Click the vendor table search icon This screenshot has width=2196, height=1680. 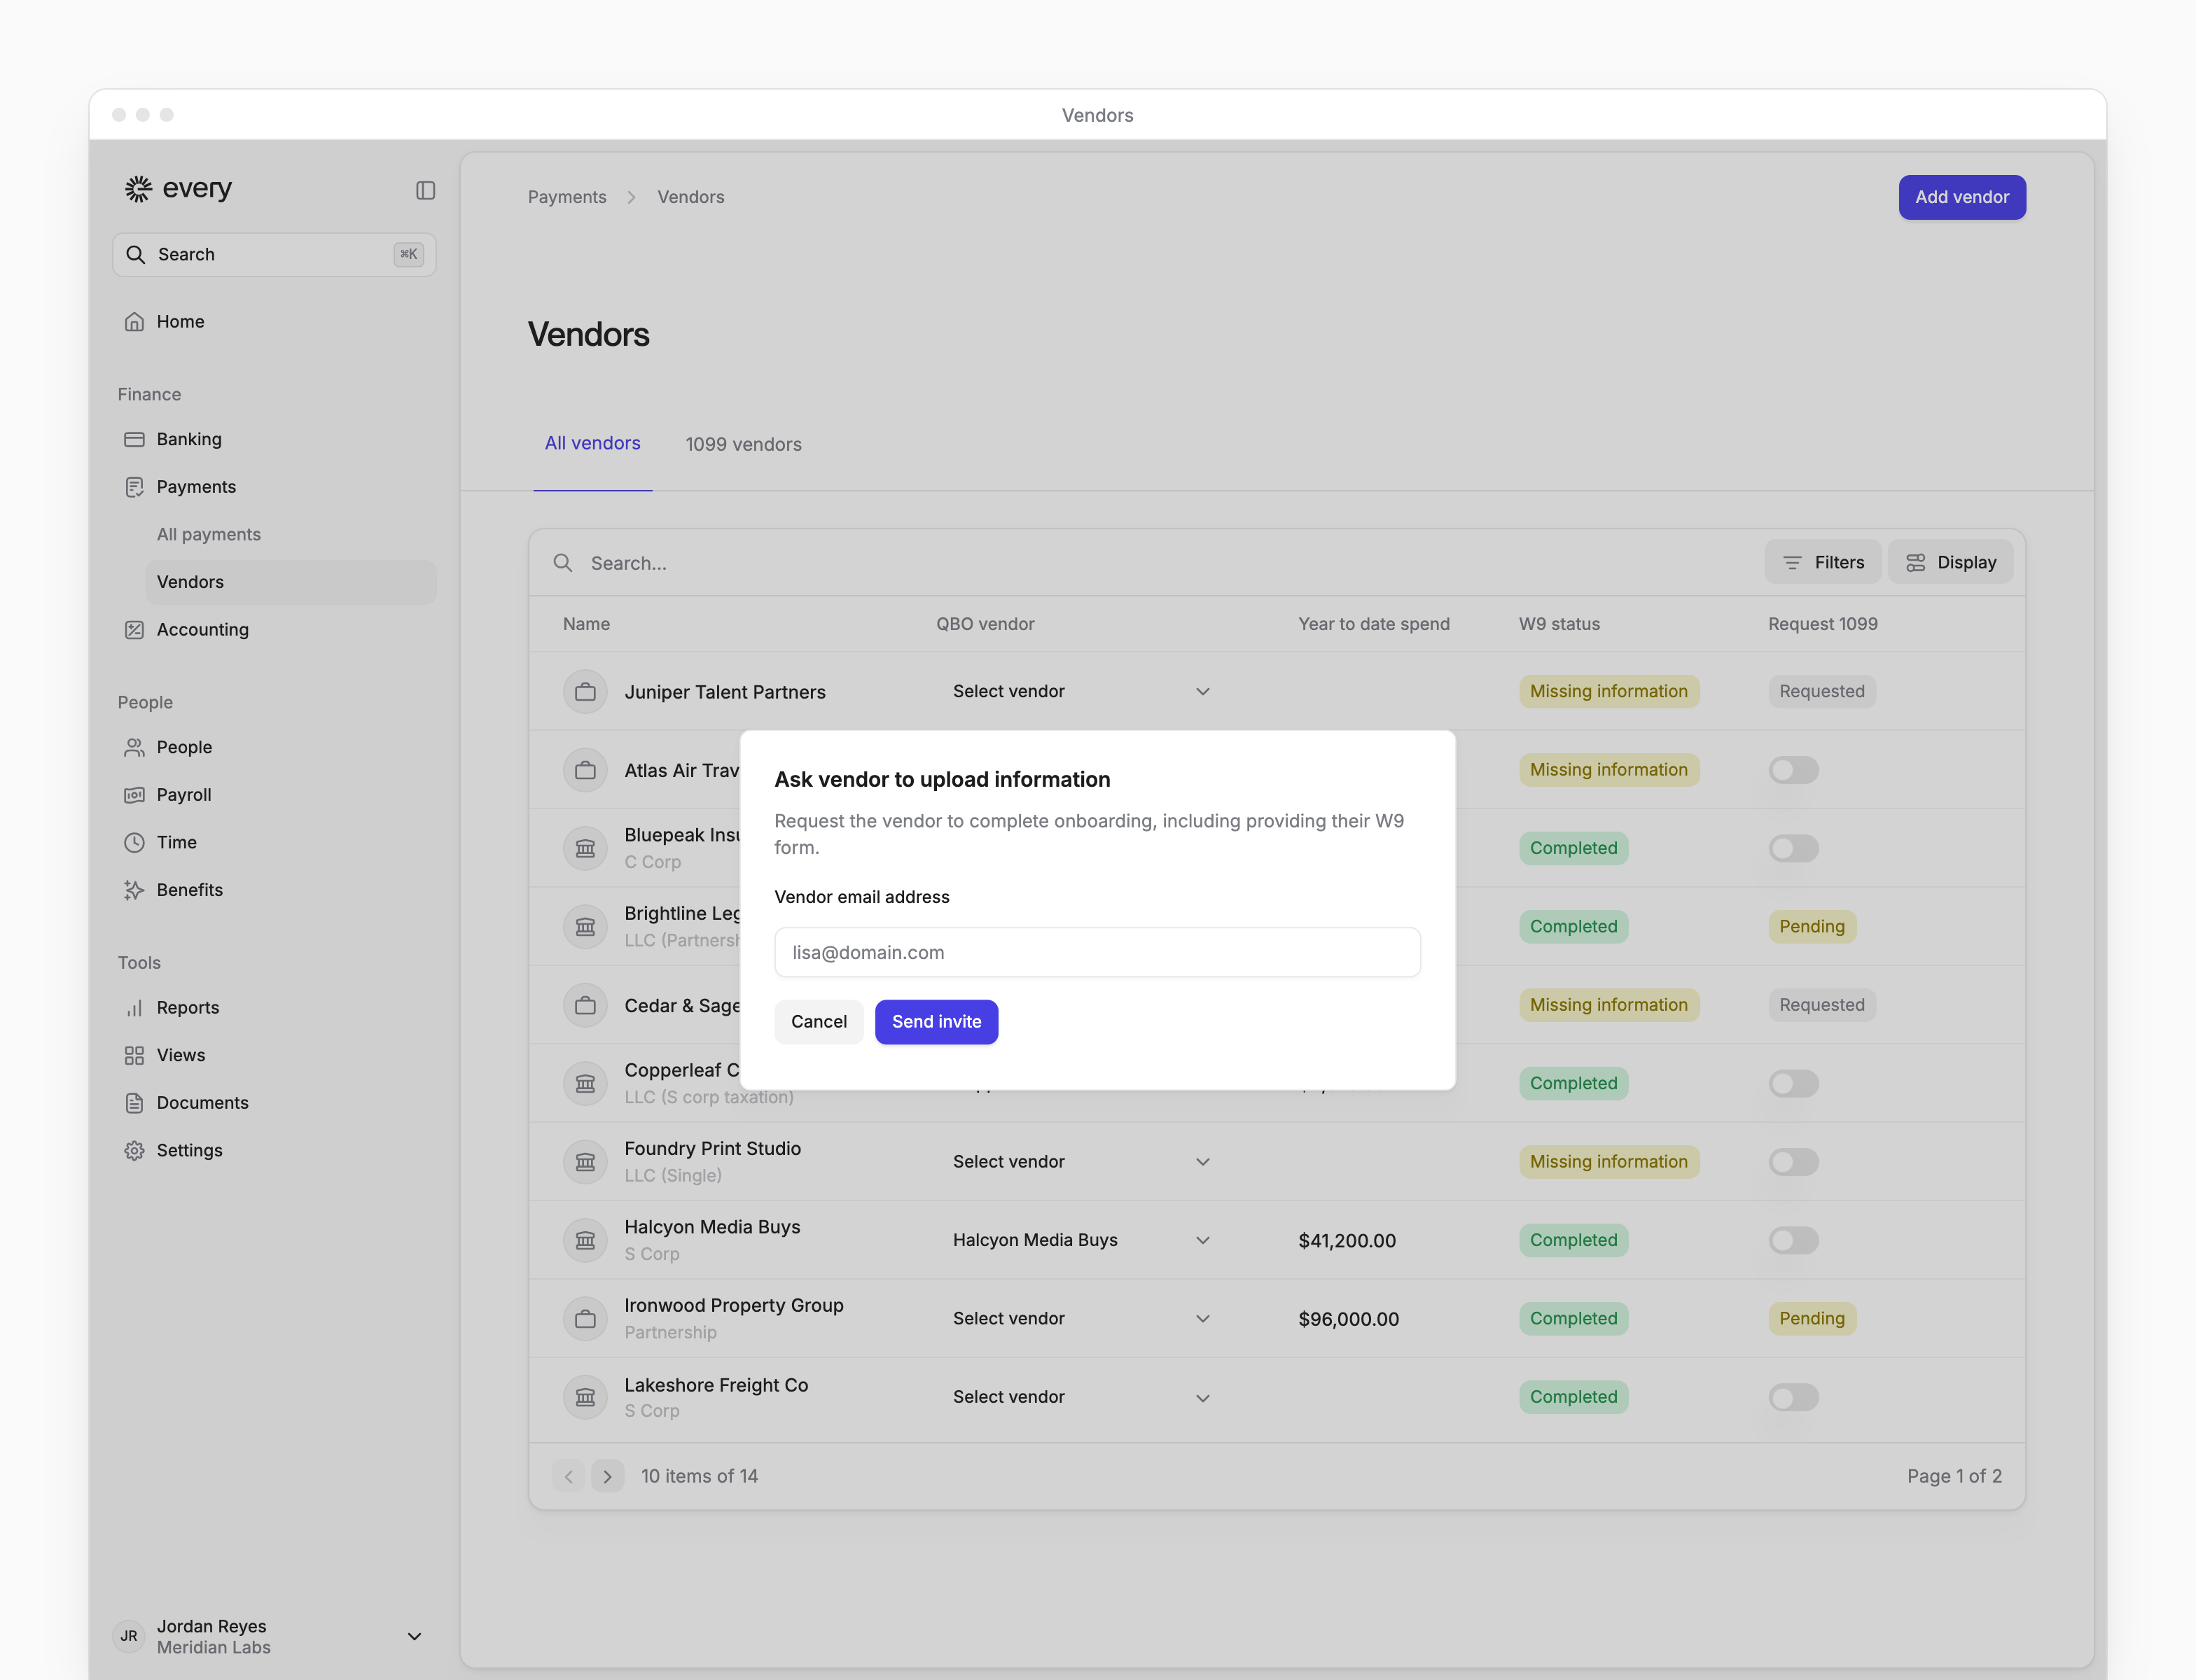[x=563, y=563]
